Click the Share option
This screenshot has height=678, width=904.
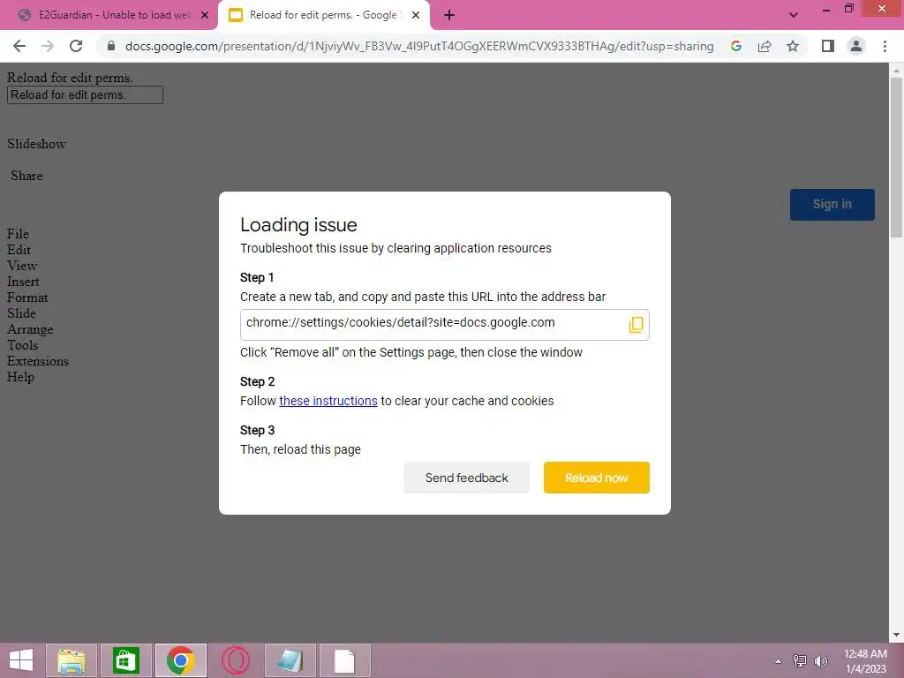(26, 176)
